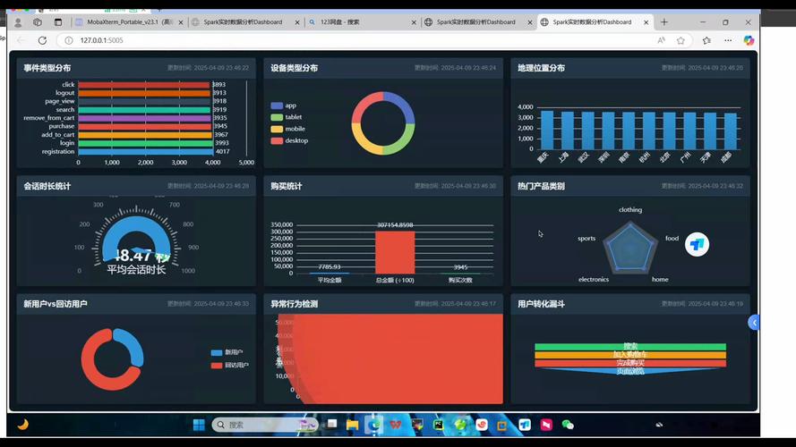Open the WeChat taskbar icon
796x447 pixels.
[568, 425]
